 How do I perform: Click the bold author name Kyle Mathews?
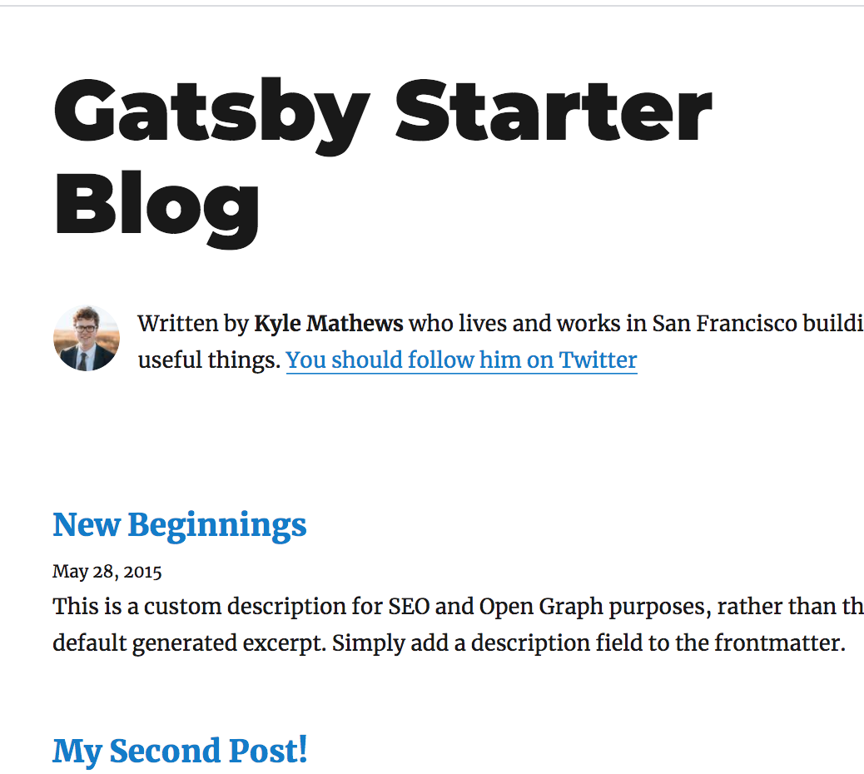click(x=328, y=323)
